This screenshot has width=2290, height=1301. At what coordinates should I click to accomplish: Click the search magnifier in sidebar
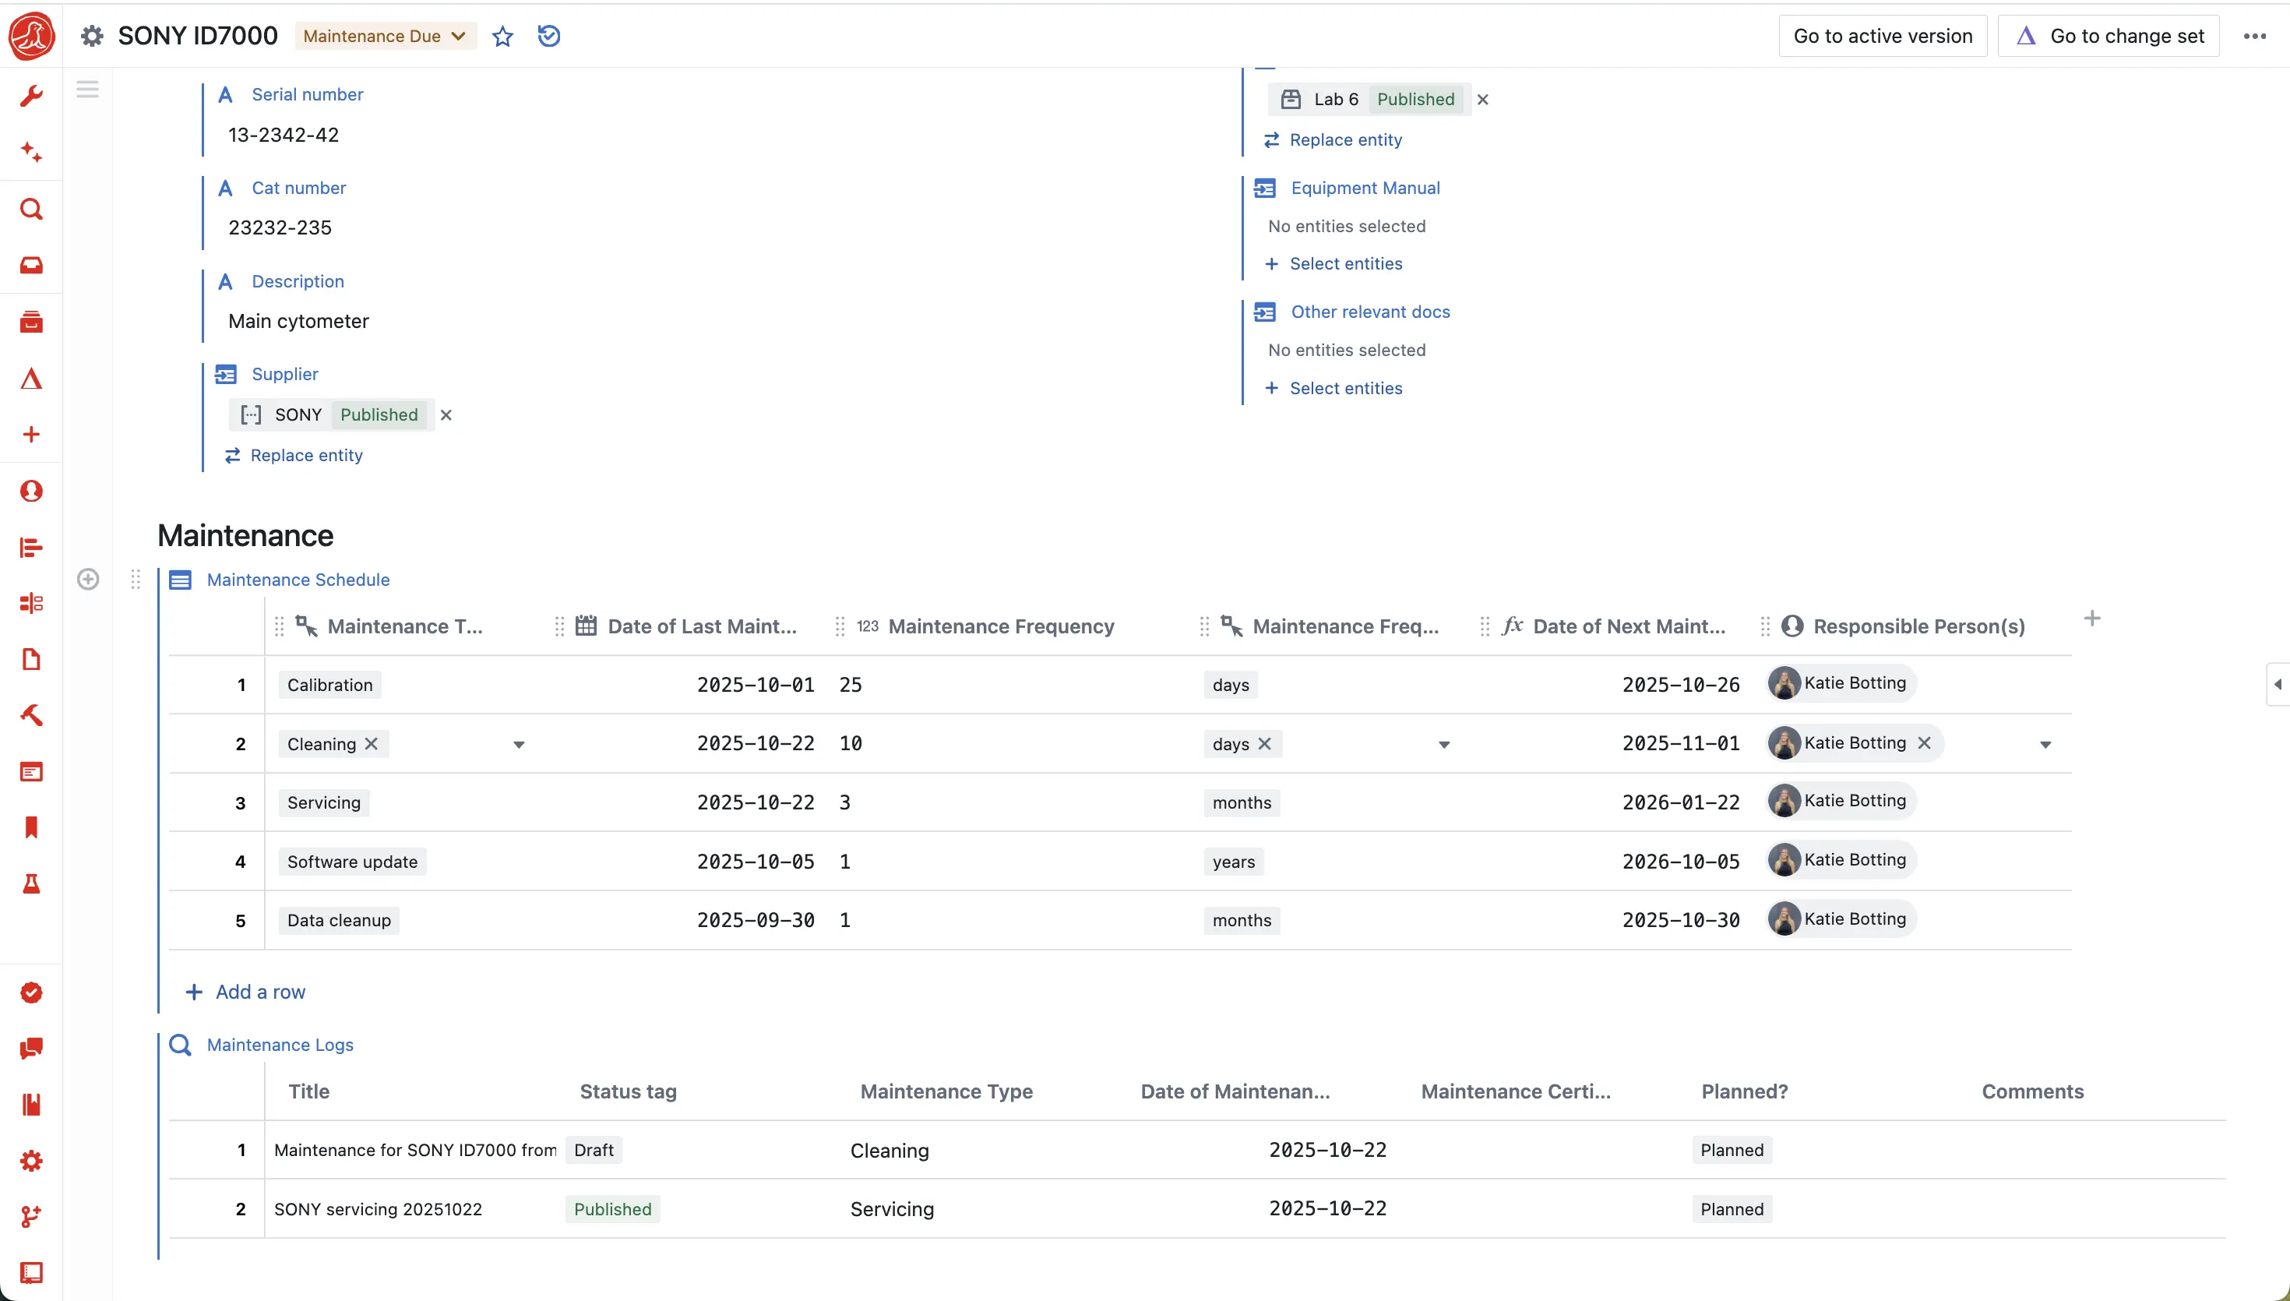[x=31, y=209]
